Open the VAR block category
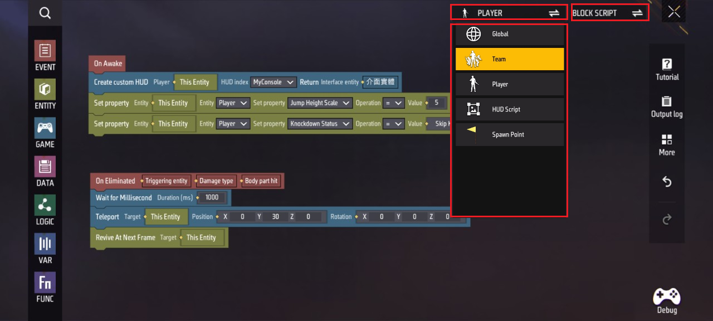713x321 pixels. pyautogui.click(x=45, y=249)
